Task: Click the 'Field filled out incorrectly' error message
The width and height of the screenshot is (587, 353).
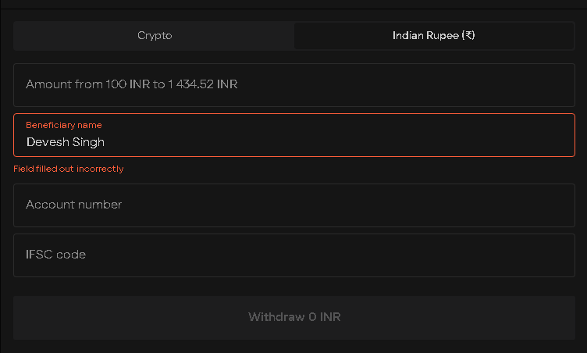Action: [x=69, y=169]
